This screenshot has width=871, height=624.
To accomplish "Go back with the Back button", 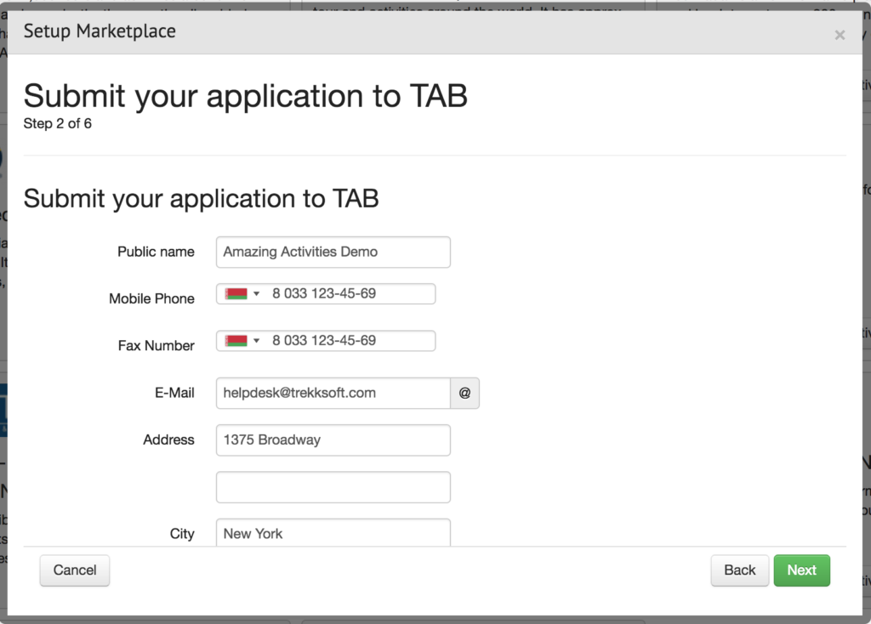I will tap(739, 570).
